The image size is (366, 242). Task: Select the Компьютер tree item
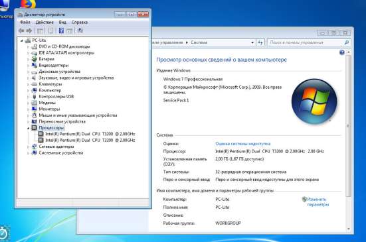[x=50, y=90]
